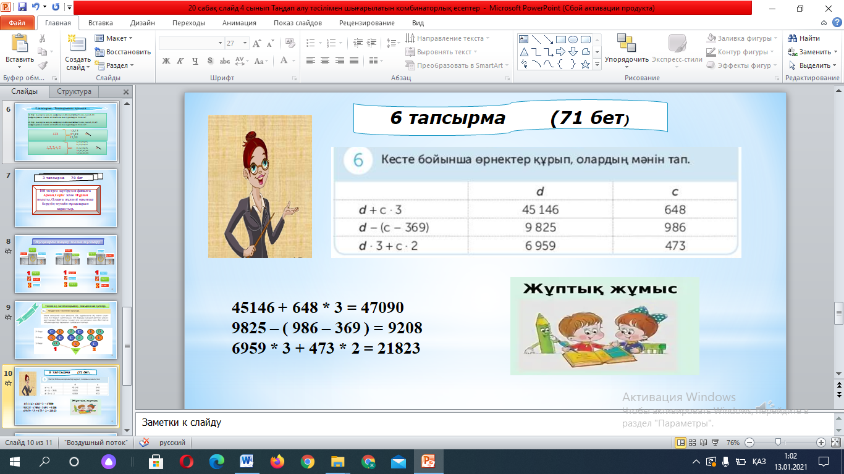The height and width of the screenshot is (474, 844).
Task: Decrease the list indent level
Action: click(x=357, y=43)
